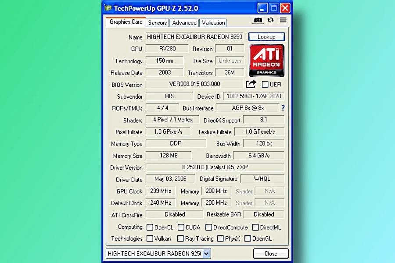Take a screenshot with the camera icon
Screen dimensions: 395x263
click(x=258, y=20)
